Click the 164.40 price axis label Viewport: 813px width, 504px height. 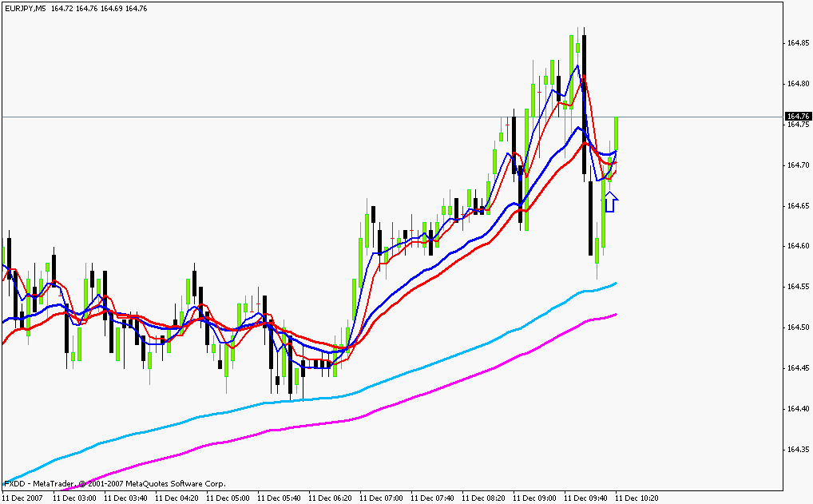tap(798, 409)
